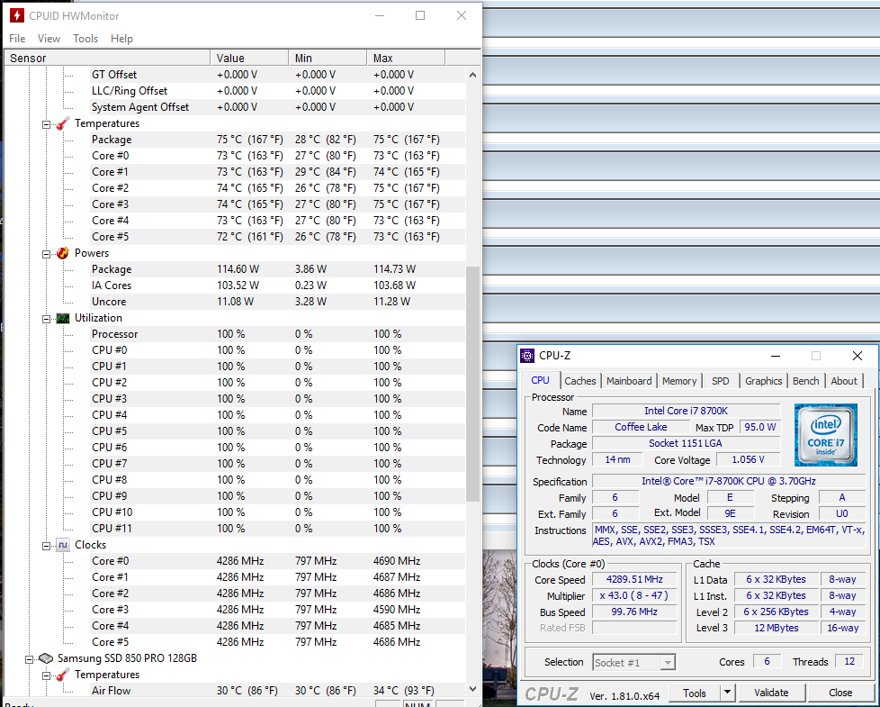Switch to the Caches tab in CPU-Z
Viewport: 880px width, 707px height.
coord(579,381)
